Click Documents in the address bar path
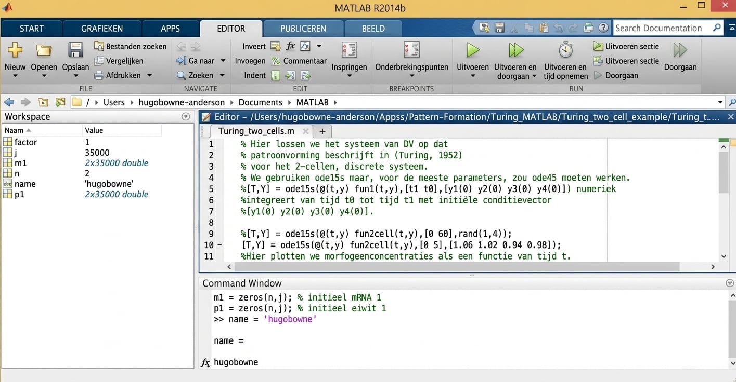This screenshot has height=382, width=736. point(260,102)
